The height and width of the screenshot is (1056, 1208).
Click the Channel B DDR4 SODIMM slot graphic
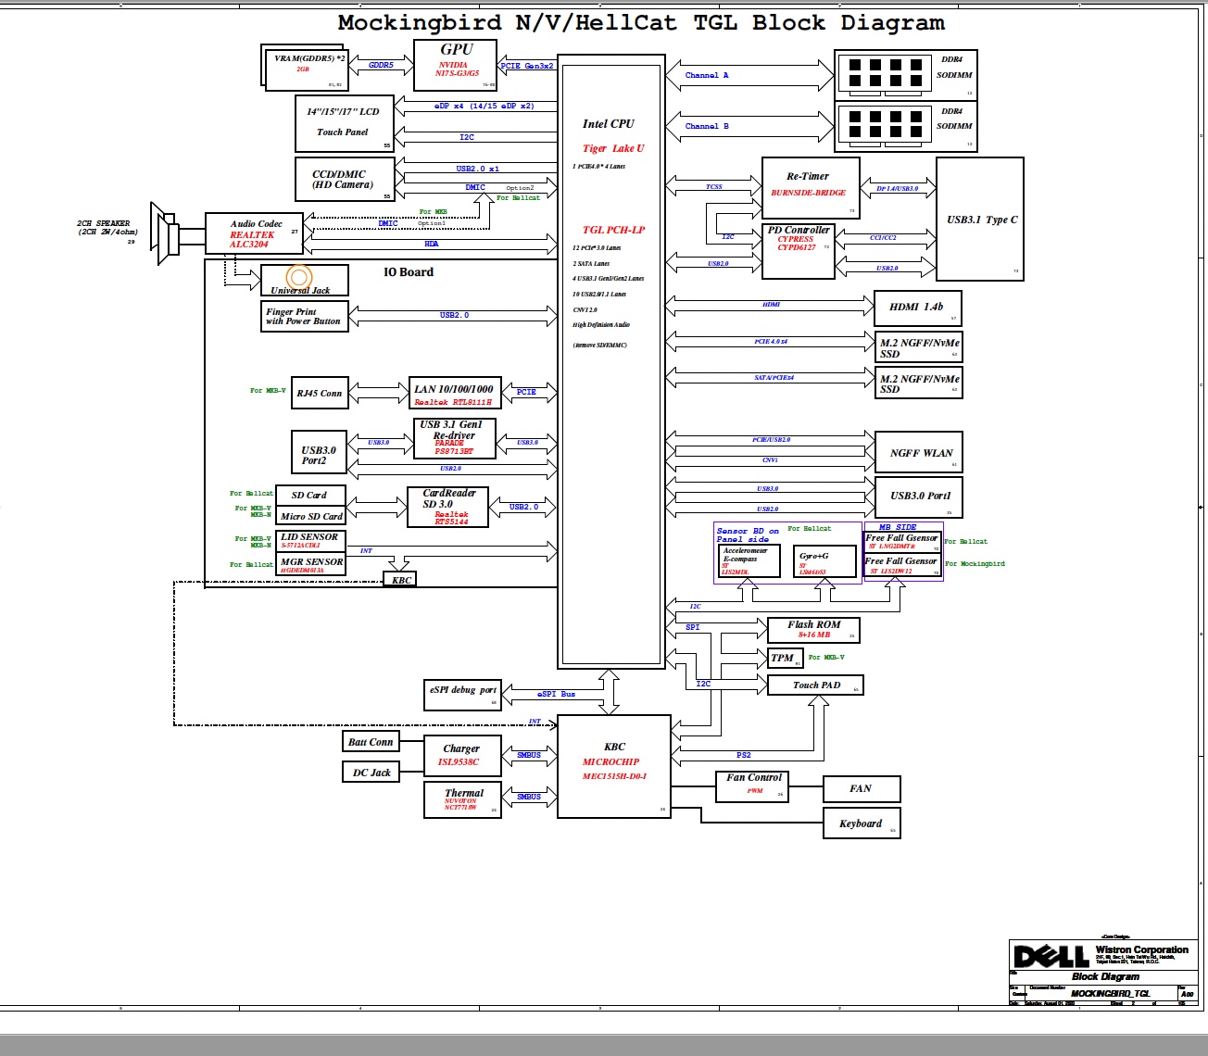(x=883, y=126)
